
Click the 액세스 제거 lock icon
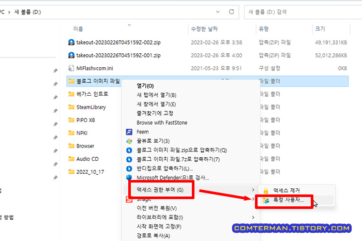coord(266,191)
